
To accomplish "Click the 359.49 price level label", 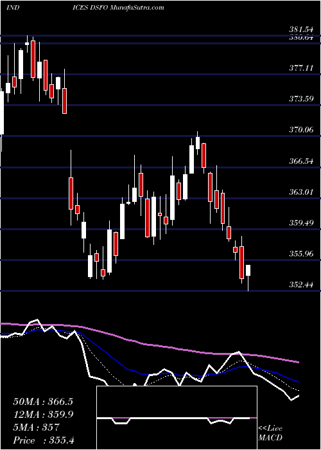I will pyautogui.click(x=301, y=222).
